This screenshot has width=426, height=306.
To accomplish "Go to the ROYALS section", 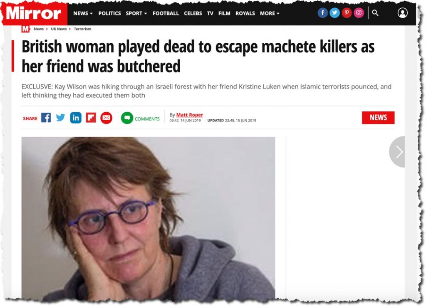I will pos(245,13).
